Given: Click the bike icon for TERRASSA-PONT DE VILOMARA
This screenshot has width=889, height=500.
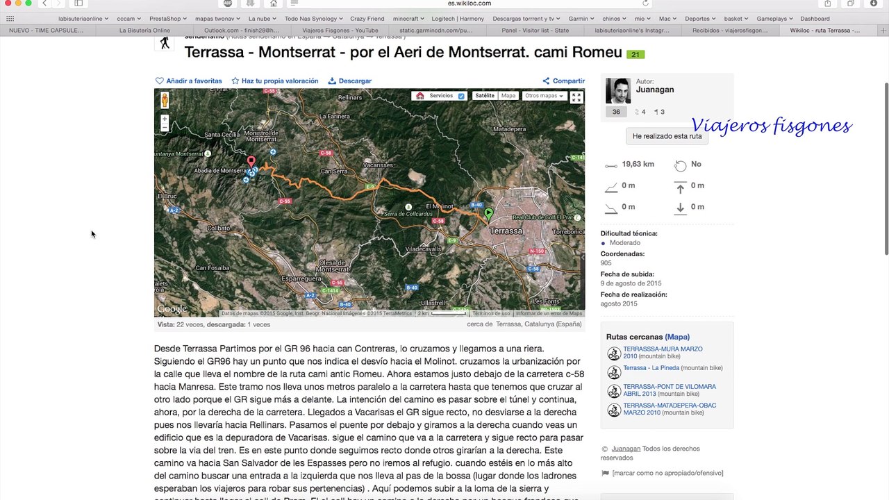Looking at the screenshot, I should 614,391.
